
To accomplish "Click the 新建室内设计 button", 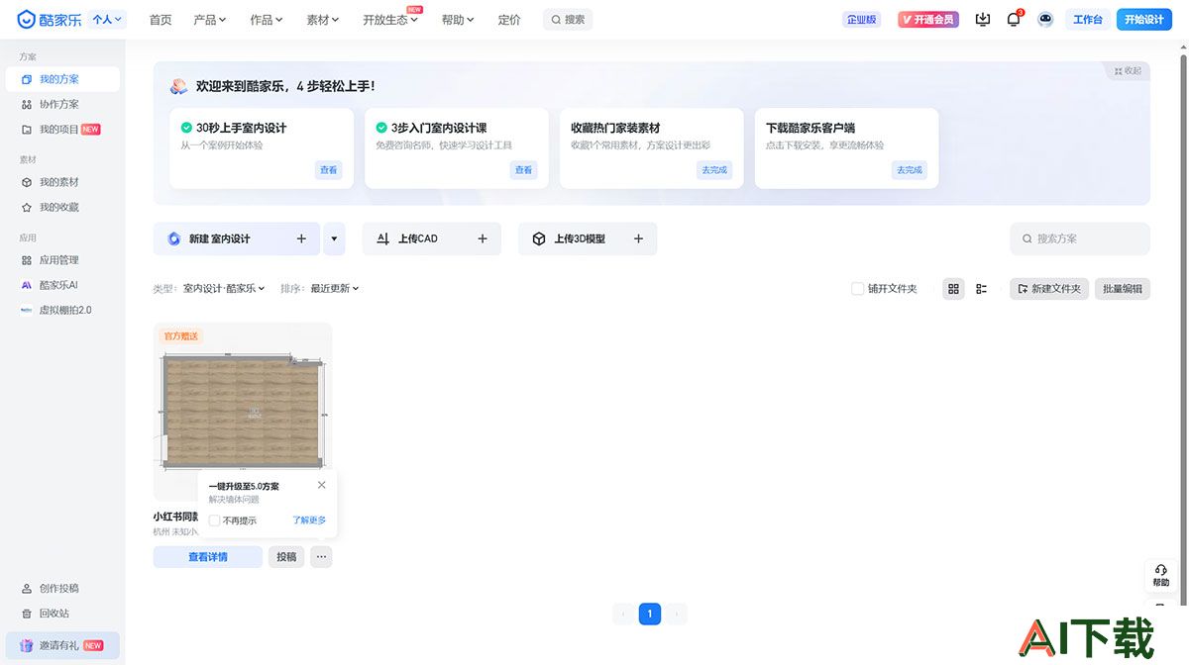I will [x=237, y=238].
